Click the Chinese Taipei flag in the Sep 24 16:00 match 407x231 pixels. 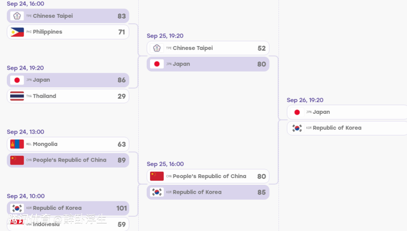[x=17, y=16]
